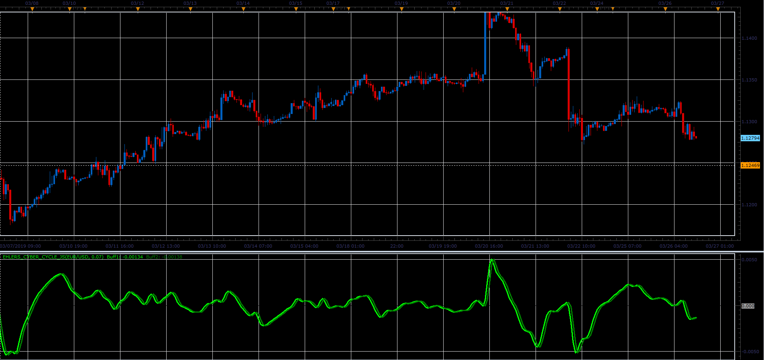764x360 pixels.
Task: Click the orange marker under 03/13
Action: [190, 9]
